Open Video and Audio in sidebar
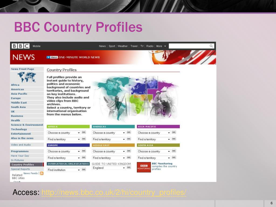This screenshot has width=276, height=207. pyautogui.click(x=27, y=145)
